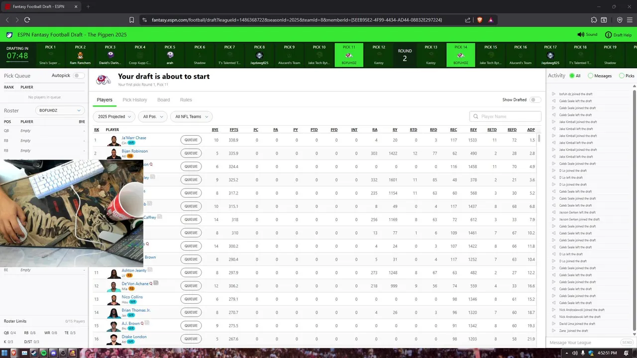Click the player list scrollbar

[539, 138]
